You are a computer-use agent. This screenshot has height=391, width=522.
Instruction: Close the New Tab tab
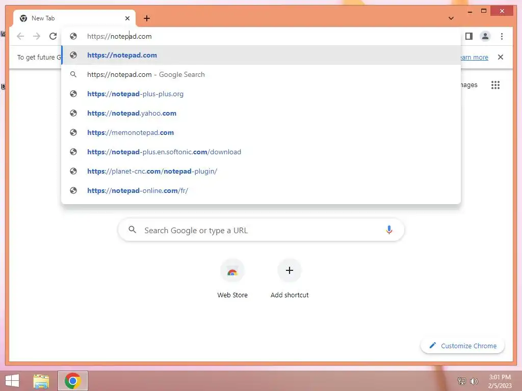[x=127, y=18]
